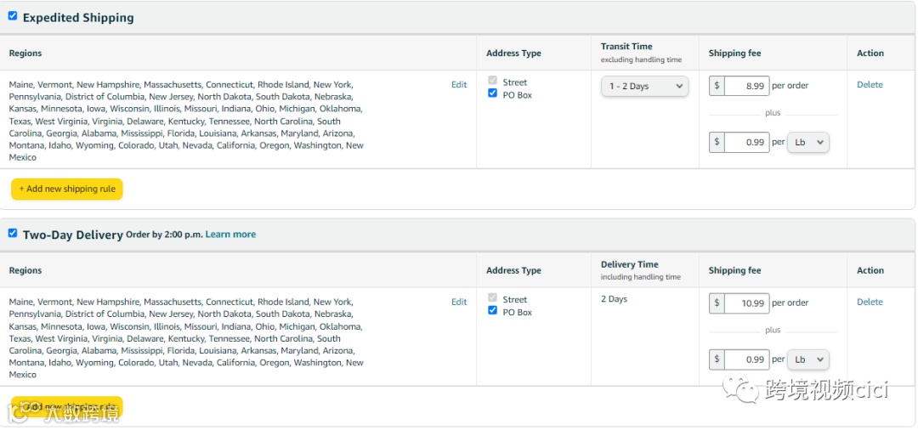Screen dimensions: 918x430
Task: Add new shipping rule under Expedited Shipping
Action: click(x=67, y=189)
